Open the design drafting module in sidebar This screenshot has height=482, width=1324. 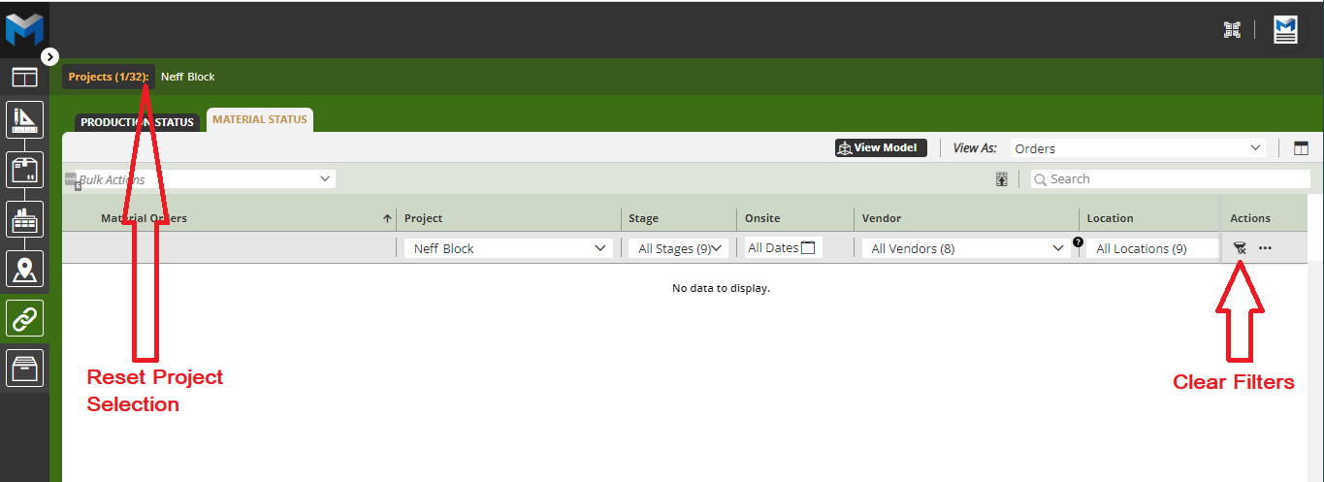click(x=24, y=120)
